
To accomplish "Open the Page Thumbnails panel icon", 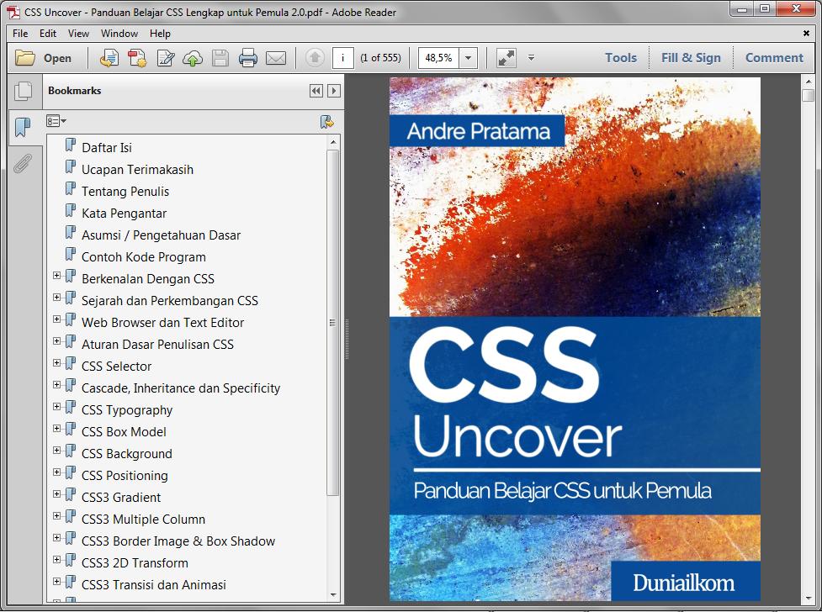I will 23,91.
